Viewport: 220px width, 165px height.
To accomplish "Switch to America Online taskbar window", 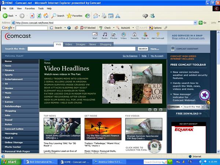I will tap(109, 162).
